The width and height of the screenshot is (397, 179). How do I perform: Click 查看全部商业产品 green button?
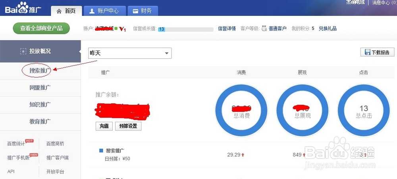coord(41,28)
